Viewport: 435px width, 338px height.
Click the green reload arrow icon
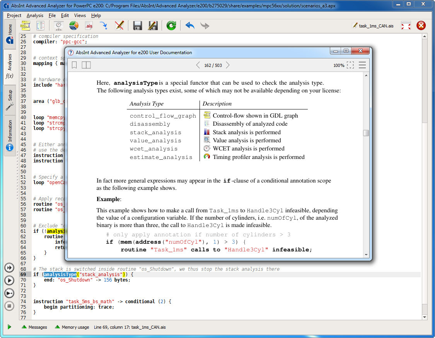click(x=171, y=26)
